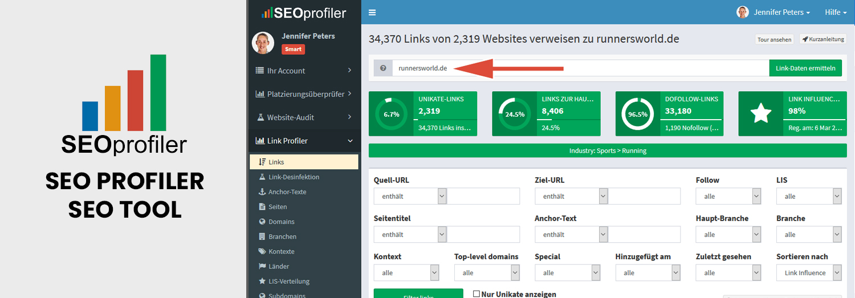The image size is (855, 298).
Task: Open the Special filter dropdown
Action: [567, 272]
